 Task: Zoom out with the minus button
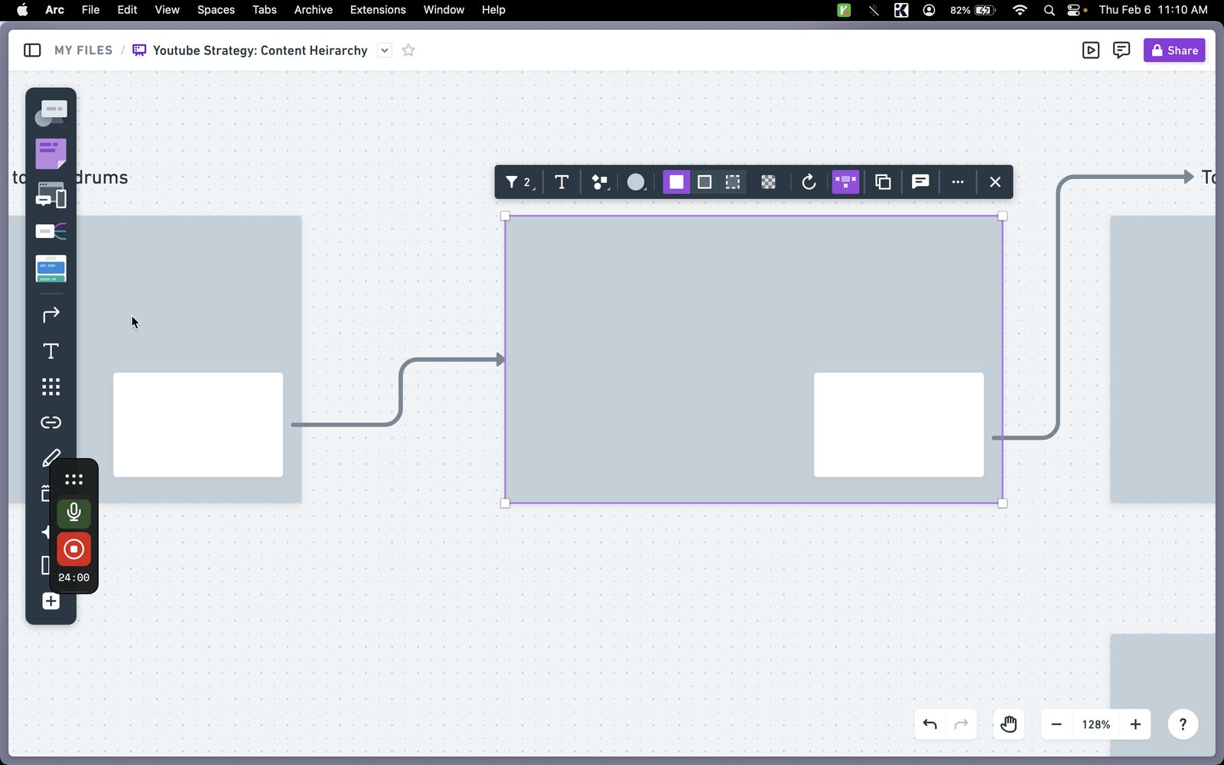coord(1056,724)
